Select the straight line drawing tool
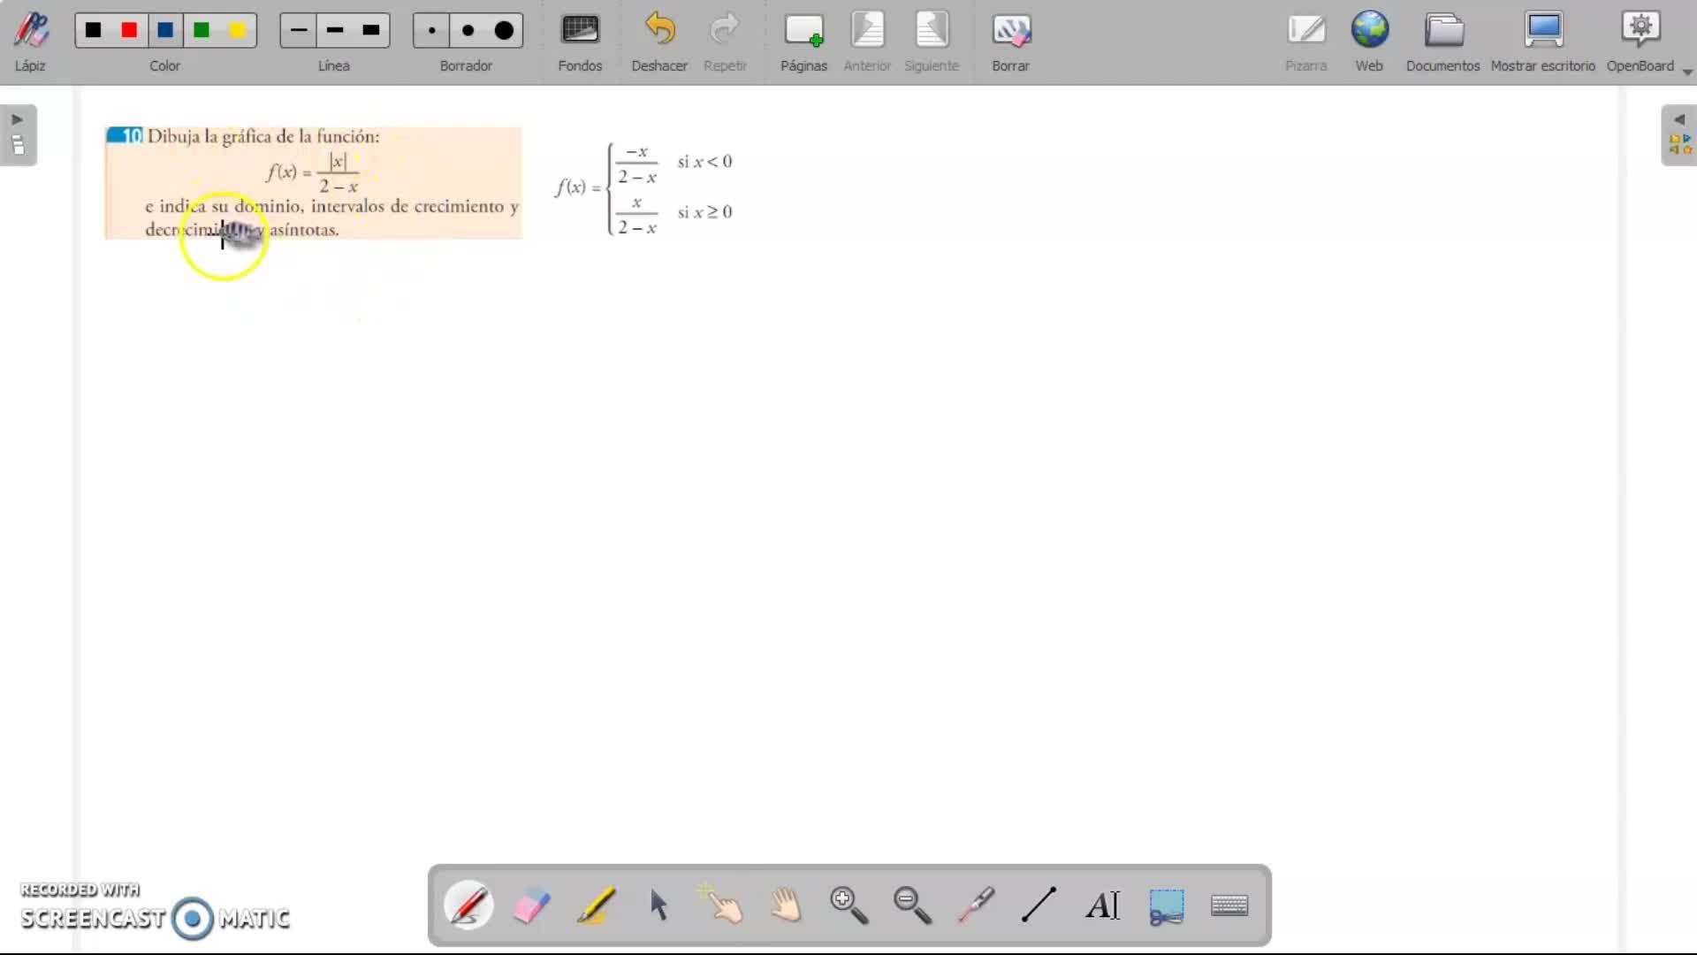 coord(1039,905)
